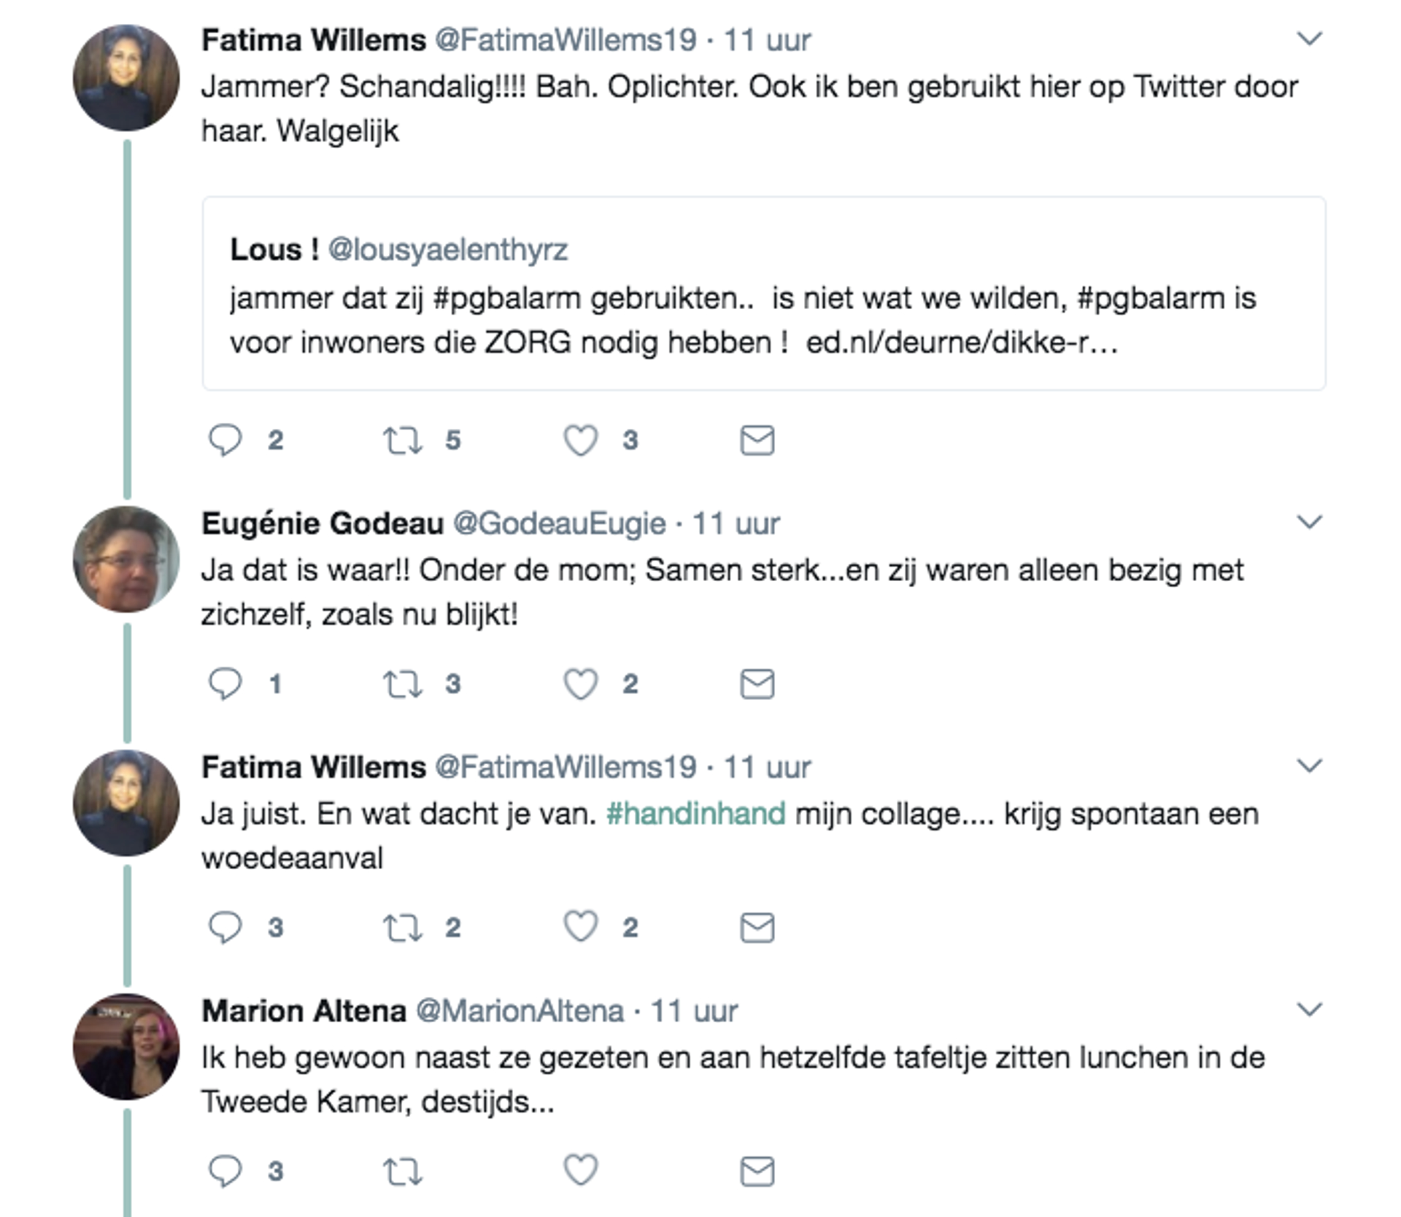Like Fatima Willems' #handinhand tweet
This screenshot has width=1401, height=1217.
point(580,928)
